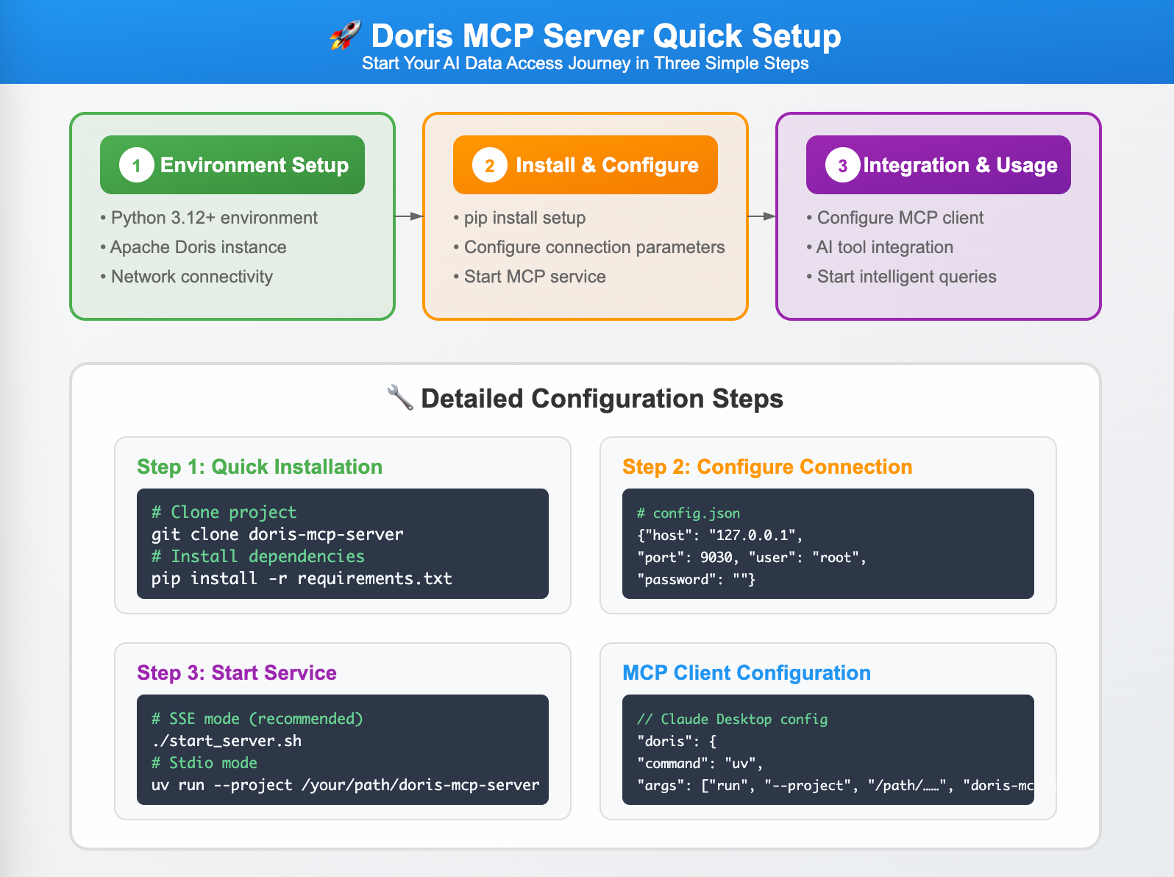This screenshot has width=1174, height=877.
Task: Click Configure connection parameters bullet
Action: 589,247
